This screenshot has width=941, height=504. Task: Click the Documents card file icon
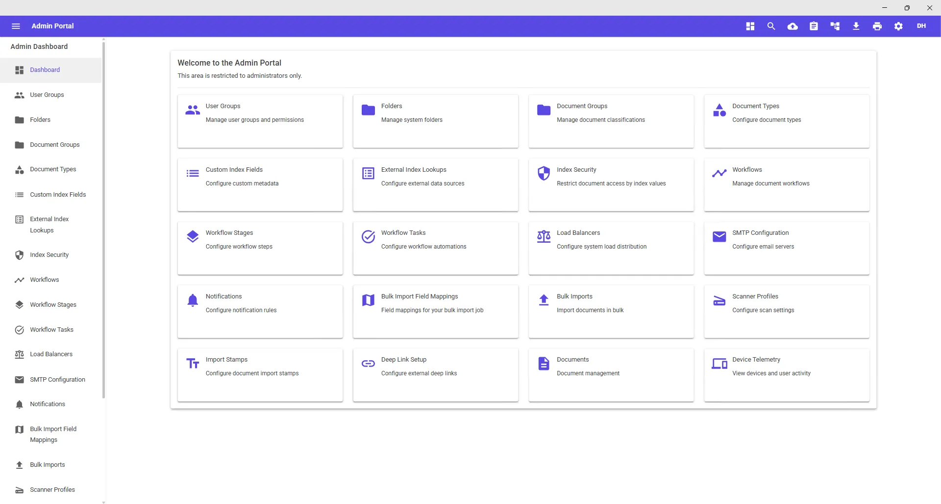coord(544,364)
